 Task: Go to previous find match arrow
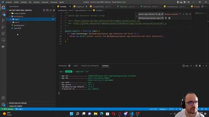point(180,14)
